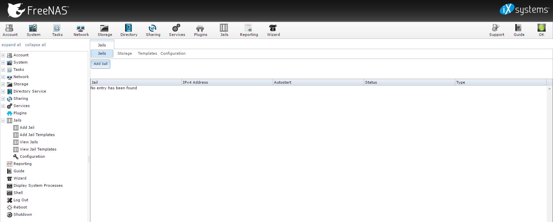Viewport: 553px width, 222px height.
Task: Launch the Wizard from the toolbar
Action: coord(273,30)
